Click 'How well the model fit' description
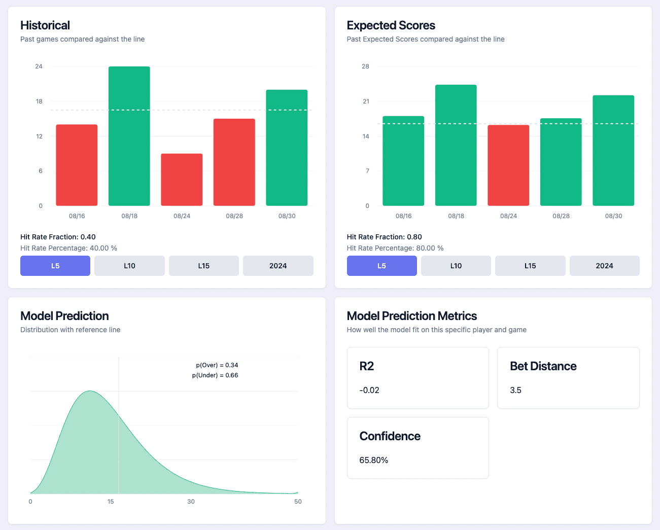This screenshot has width=660, height=530. pyautogui.click(x=437, y=330)
